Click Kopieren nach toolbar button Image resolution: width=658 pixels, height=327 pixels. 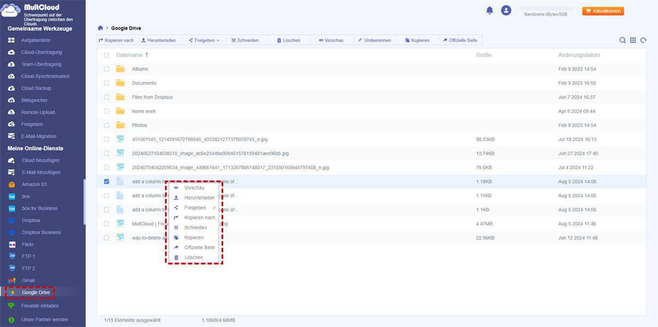tap(116, 40)
